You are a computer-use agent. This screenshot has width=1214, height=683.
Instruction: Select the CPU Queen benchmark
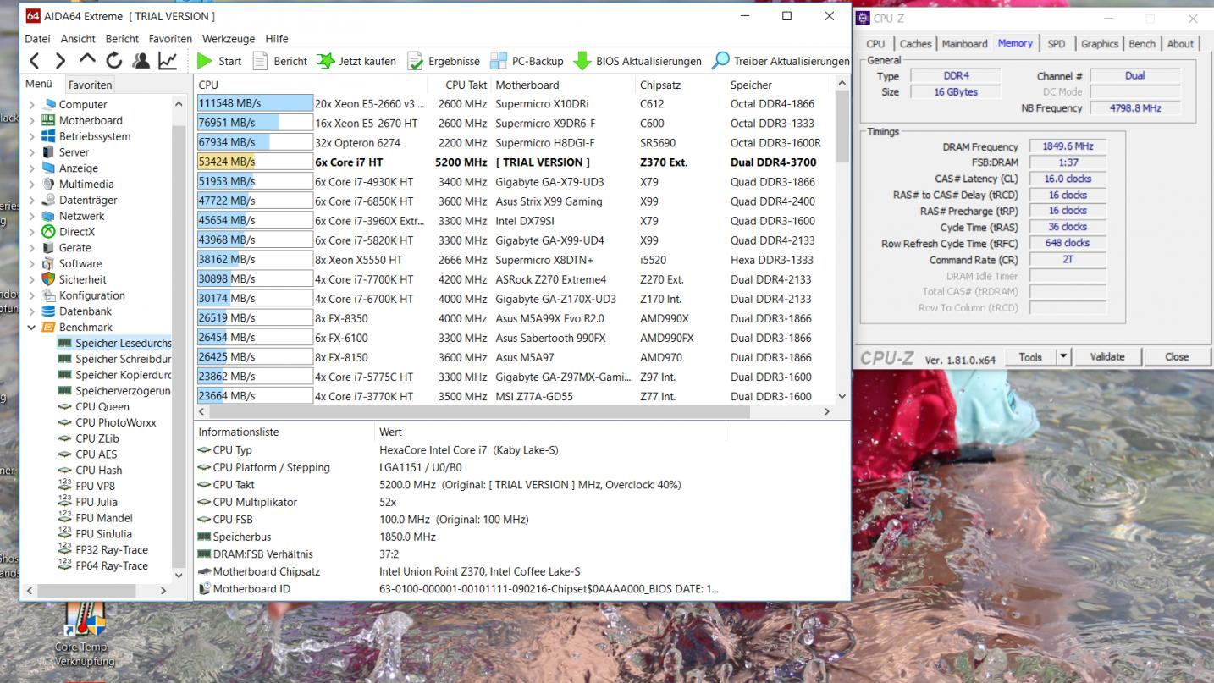(x=102, y=407)
